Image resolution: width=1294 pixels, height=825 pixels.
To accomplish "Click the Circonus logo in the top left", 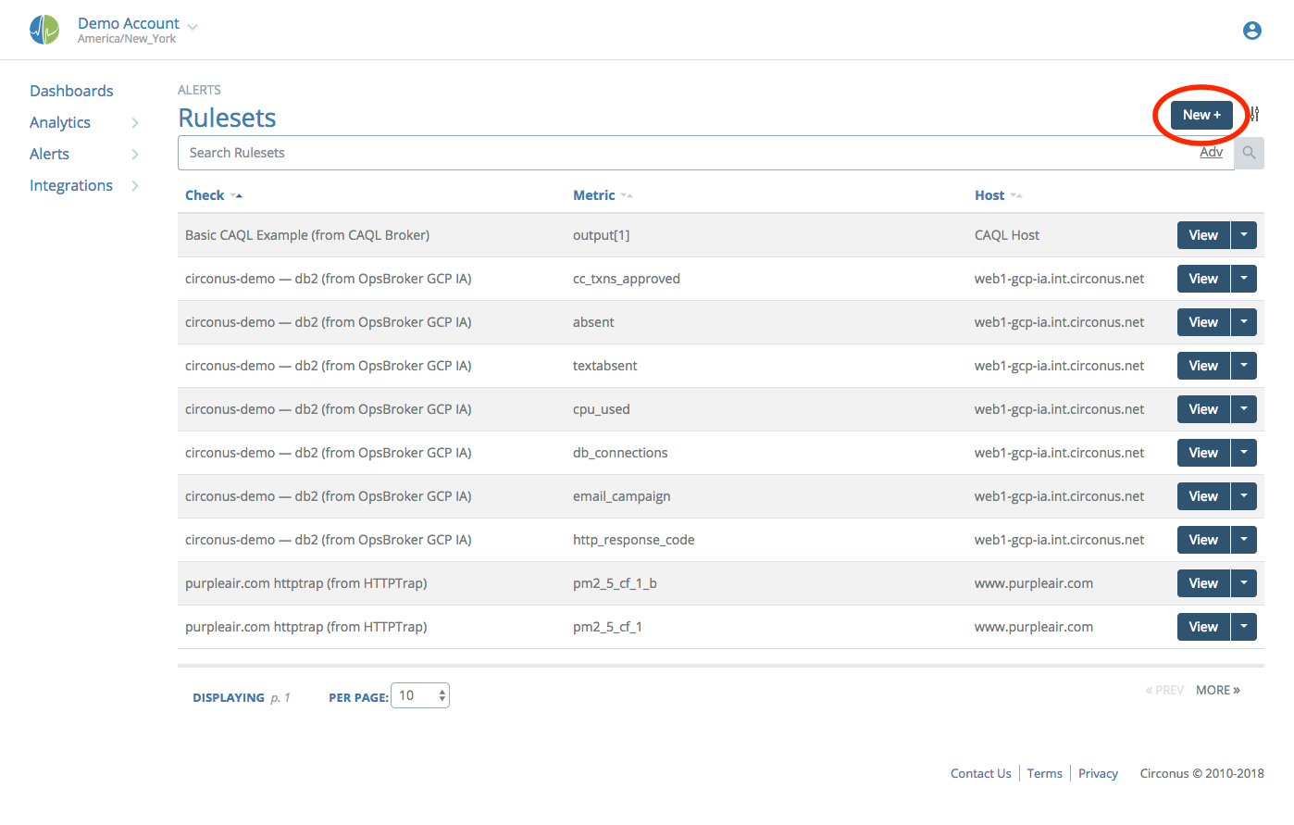I will [x=44, y=29].
